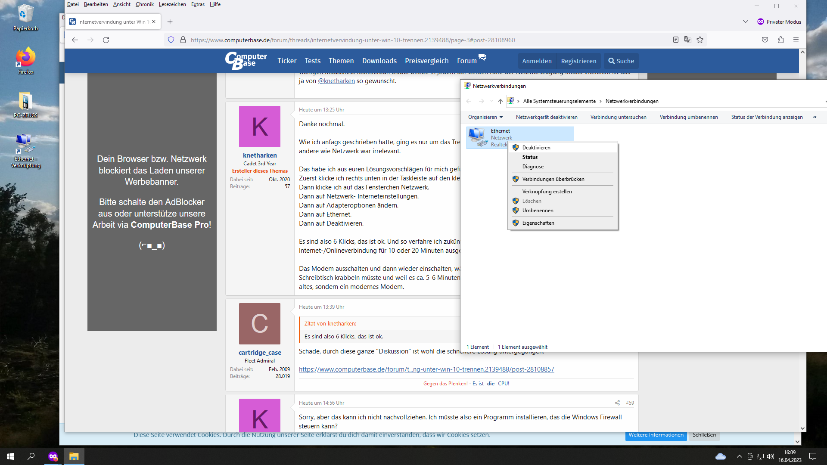The height and width of the screenshot is (465, 827).
Task: Open recent locations dropdown in Netzwerkverbindungen
Action: tap(491, 101)
